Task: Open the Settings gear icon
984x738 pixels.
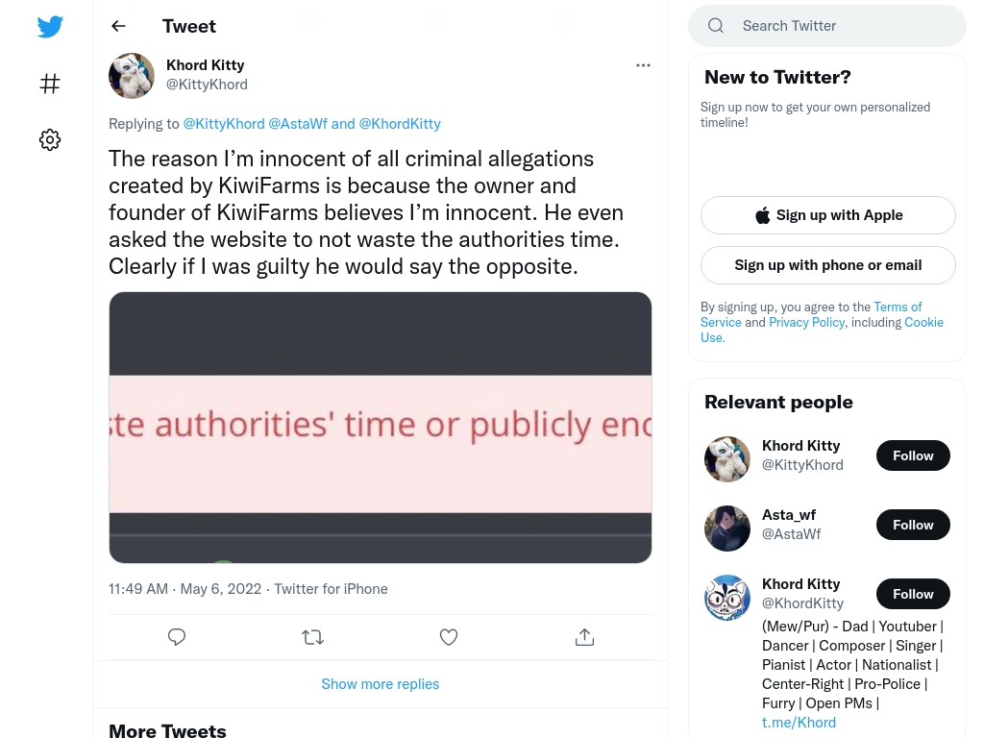Action: (x=50, y=139)
